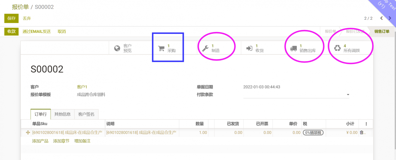The width and height of the screenshot is (396, 160).
Task: Select the 销售订单 status stage
Action: (382, 31)
